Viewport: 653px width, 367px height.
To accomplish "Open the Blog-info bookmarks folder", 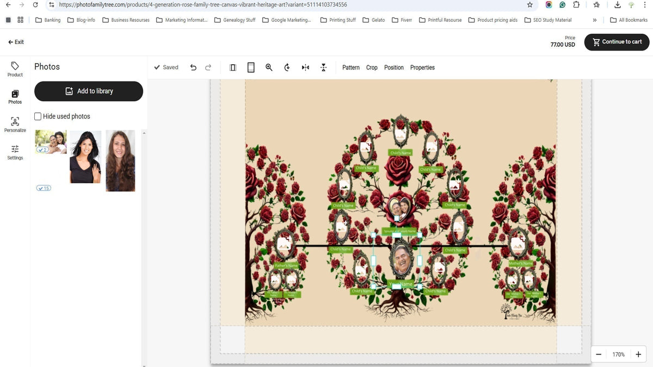I will coord(81,20).
